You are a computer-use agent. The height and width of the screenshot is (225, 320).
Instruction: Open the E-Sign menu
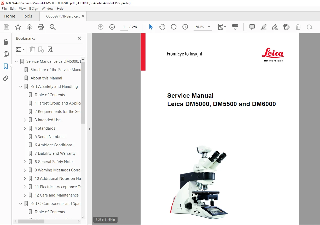coord(34,9)
